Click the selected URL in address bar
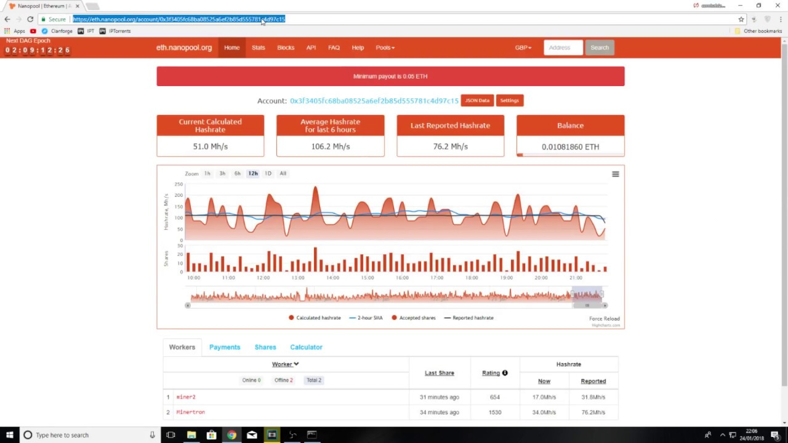 tap(179, 19)
